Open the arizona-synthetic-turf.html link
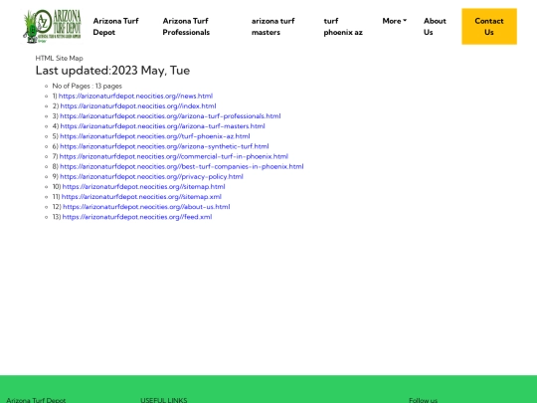537x403 pixels. (164, 146)
